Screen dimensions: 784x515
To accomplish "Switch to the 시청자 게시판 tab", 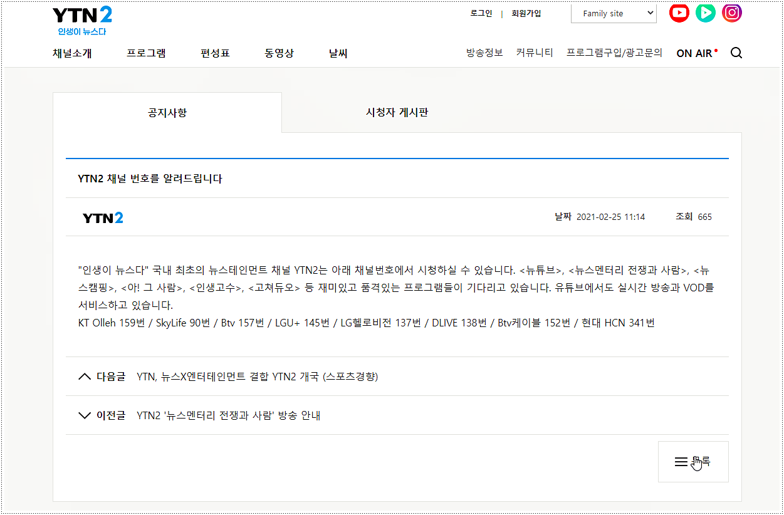I will click(x=397, y=113).
